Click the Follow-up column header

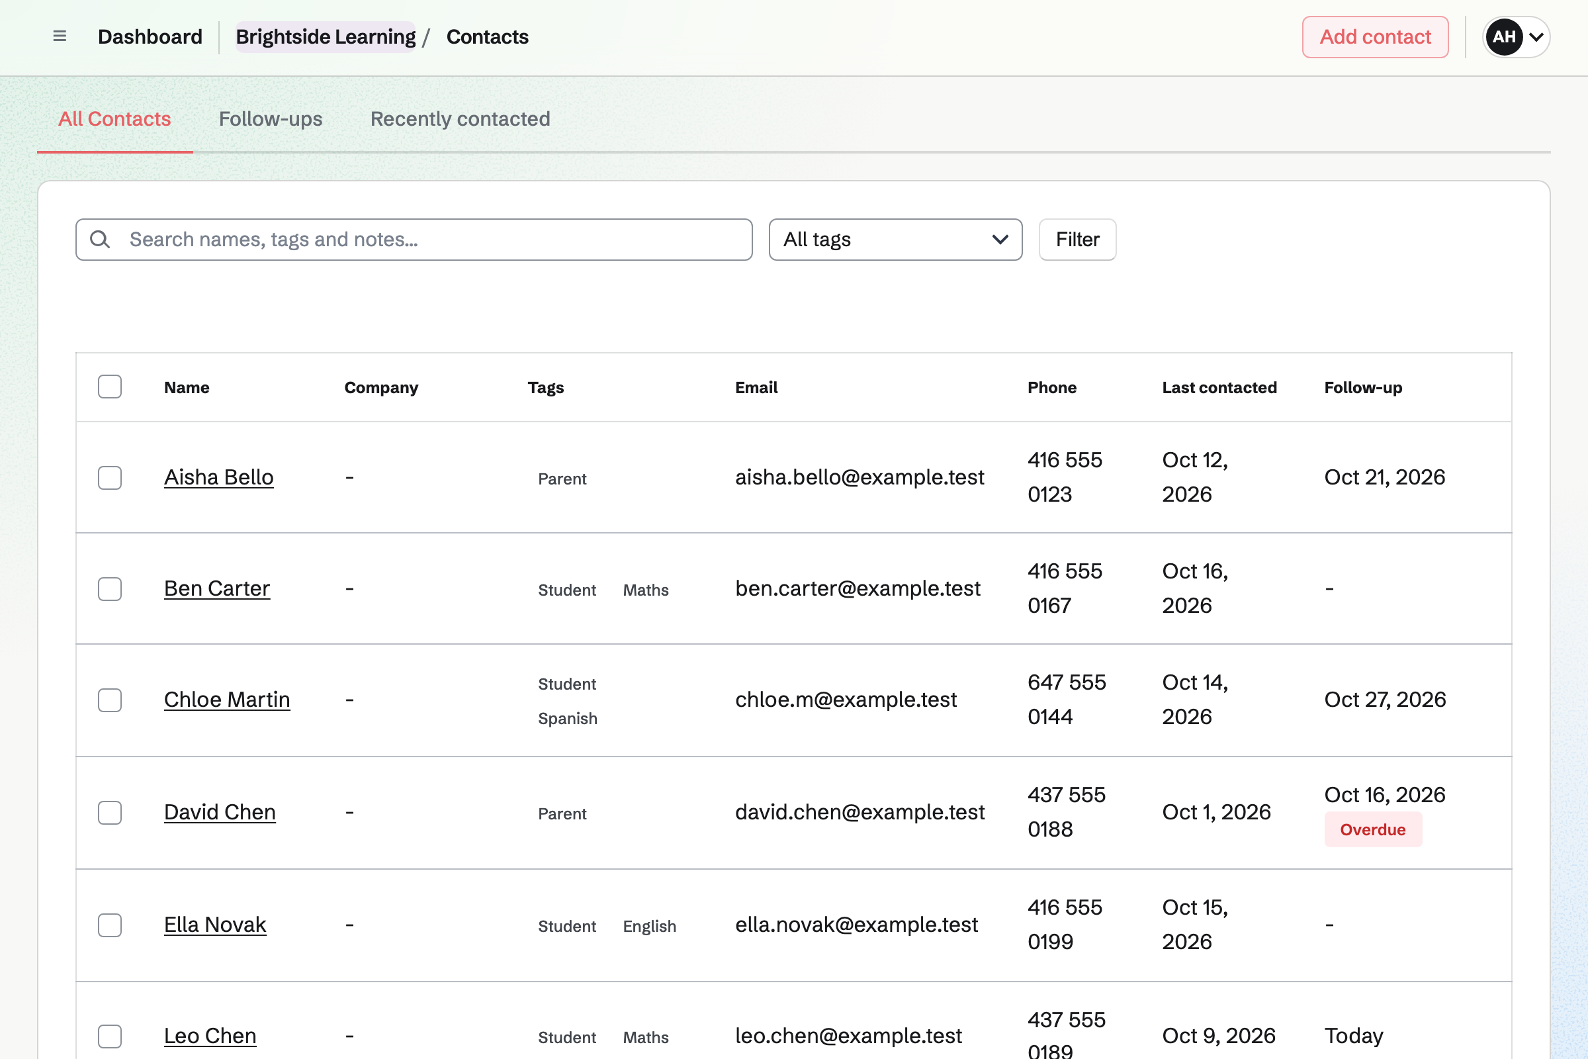[x=1363, y=387]
